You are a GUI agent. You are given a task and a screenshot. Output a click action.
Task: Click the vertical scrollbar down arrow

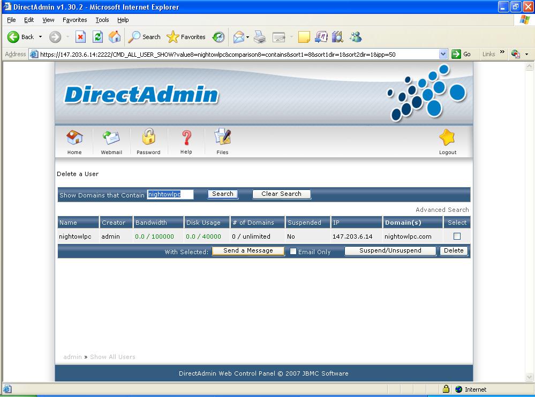click(529, 377)
